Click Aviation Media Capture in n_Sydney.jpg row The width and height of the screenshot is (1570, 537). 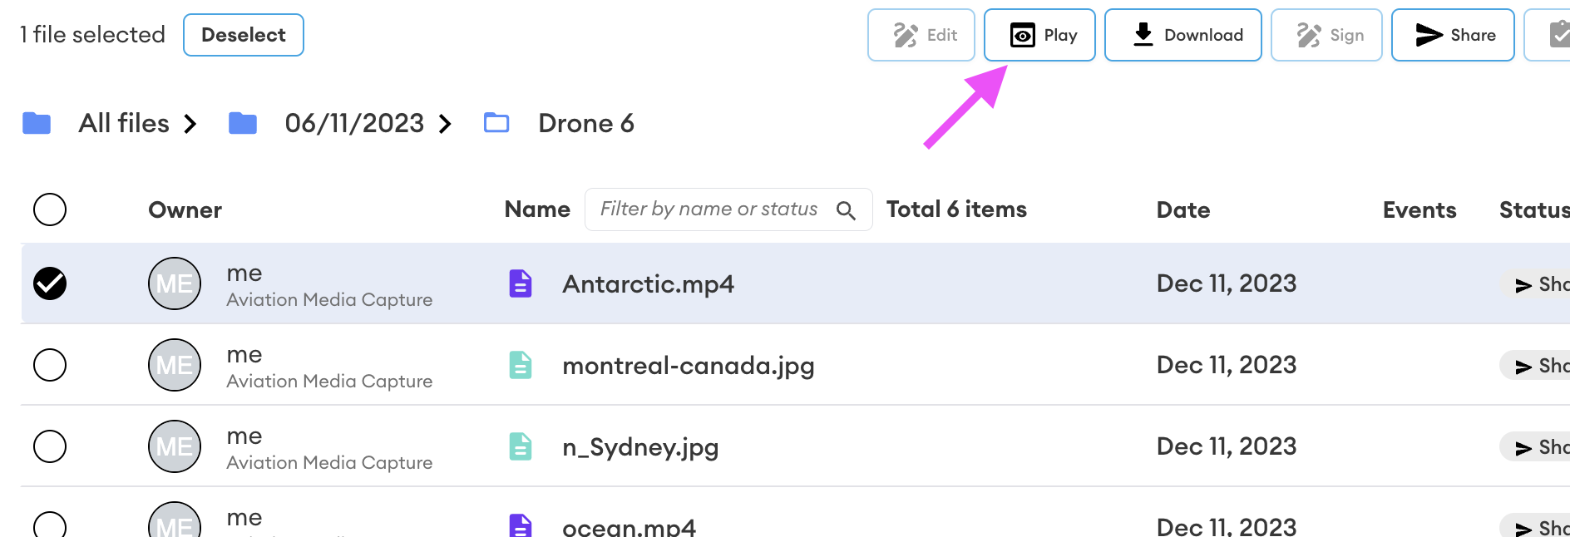click(329, 463)
